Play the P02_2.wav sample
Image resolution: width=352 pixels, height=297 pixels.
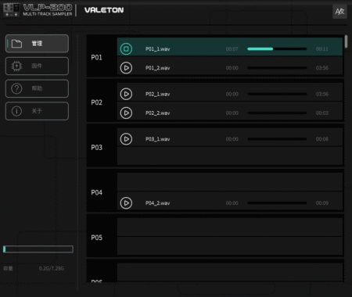[126, 113]
